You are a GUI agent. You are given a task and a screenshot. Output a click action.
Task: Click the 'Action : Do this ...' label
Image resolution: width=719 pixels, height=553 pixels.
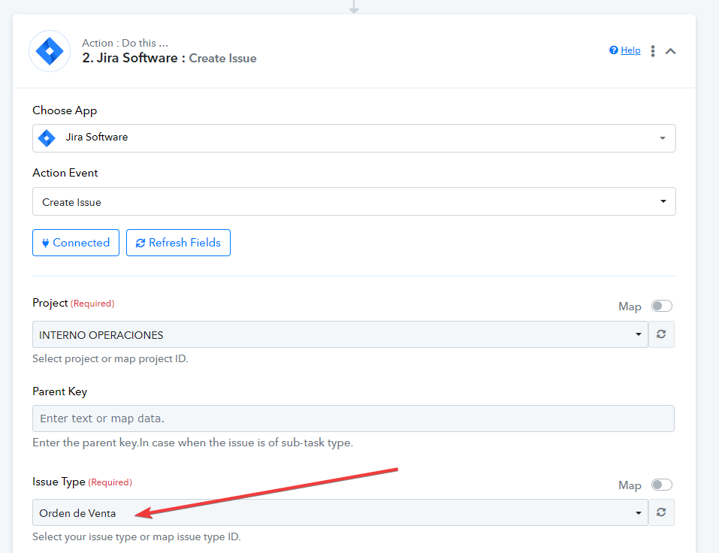point(125,43)
